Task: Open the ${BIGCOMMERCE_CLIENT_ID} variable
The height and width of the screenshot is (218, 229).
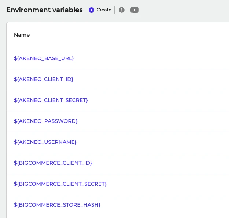Action: [x=53, y=163]
